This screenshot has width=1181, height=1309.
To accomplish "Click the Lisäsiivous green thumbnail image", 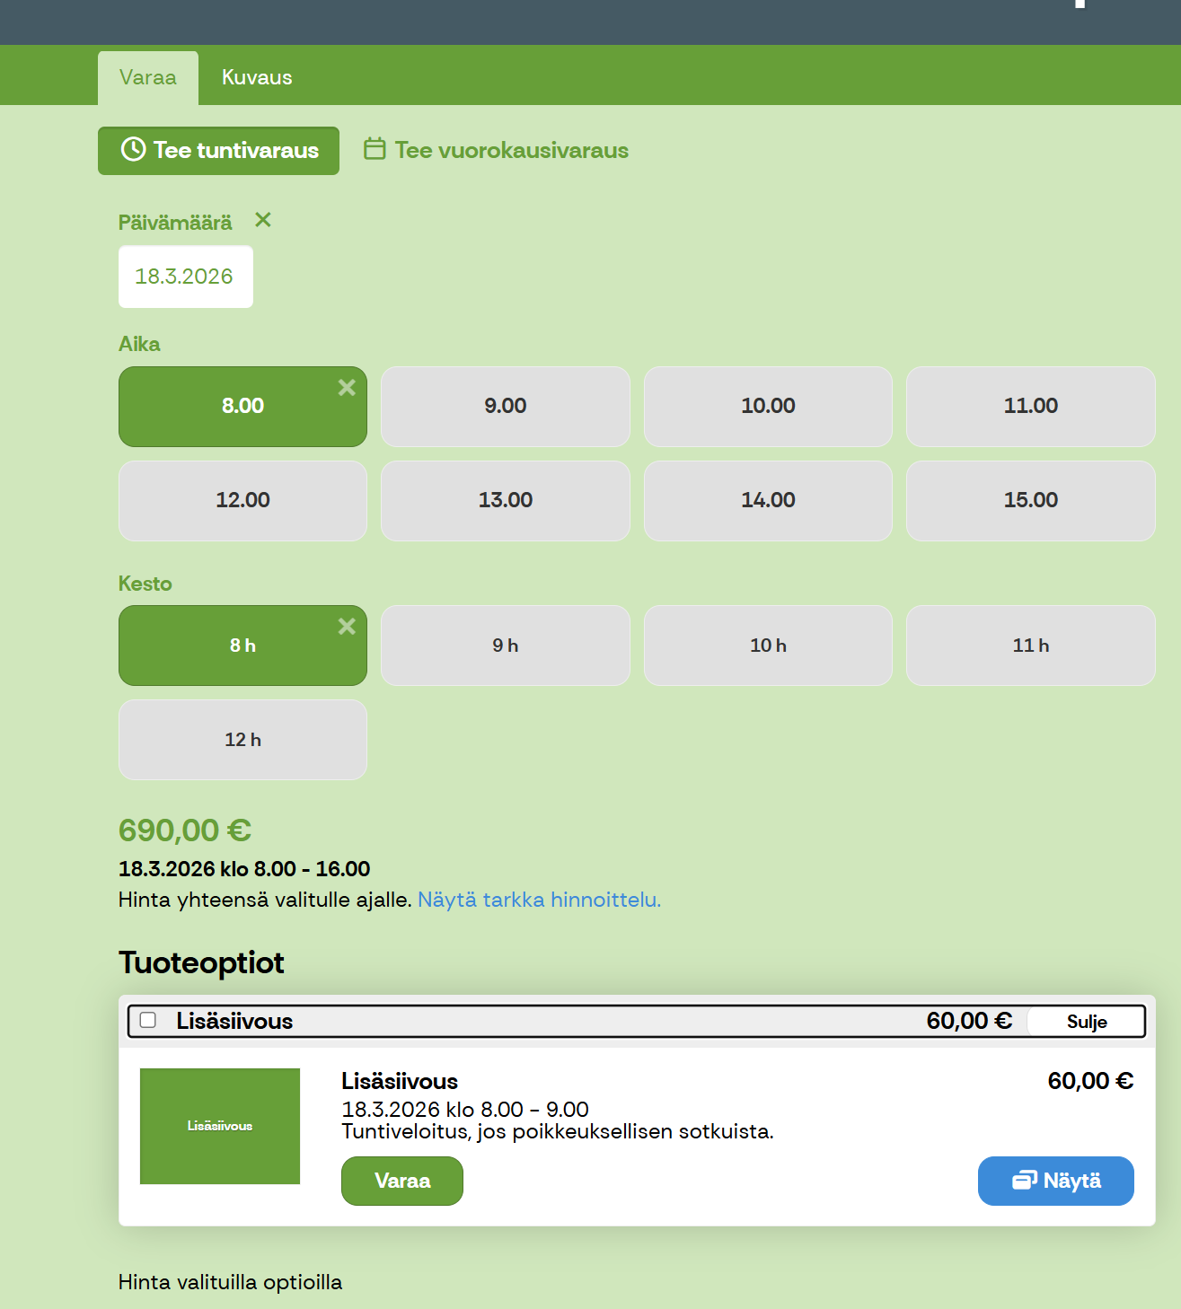I will pyautogui.click(x=220, y=1126).
